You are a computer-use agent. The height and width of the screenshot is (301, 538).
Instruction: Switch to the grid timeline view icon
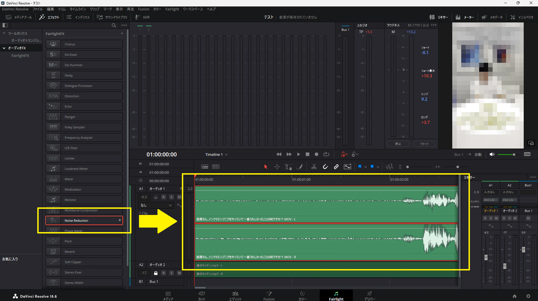coord(216,167)
